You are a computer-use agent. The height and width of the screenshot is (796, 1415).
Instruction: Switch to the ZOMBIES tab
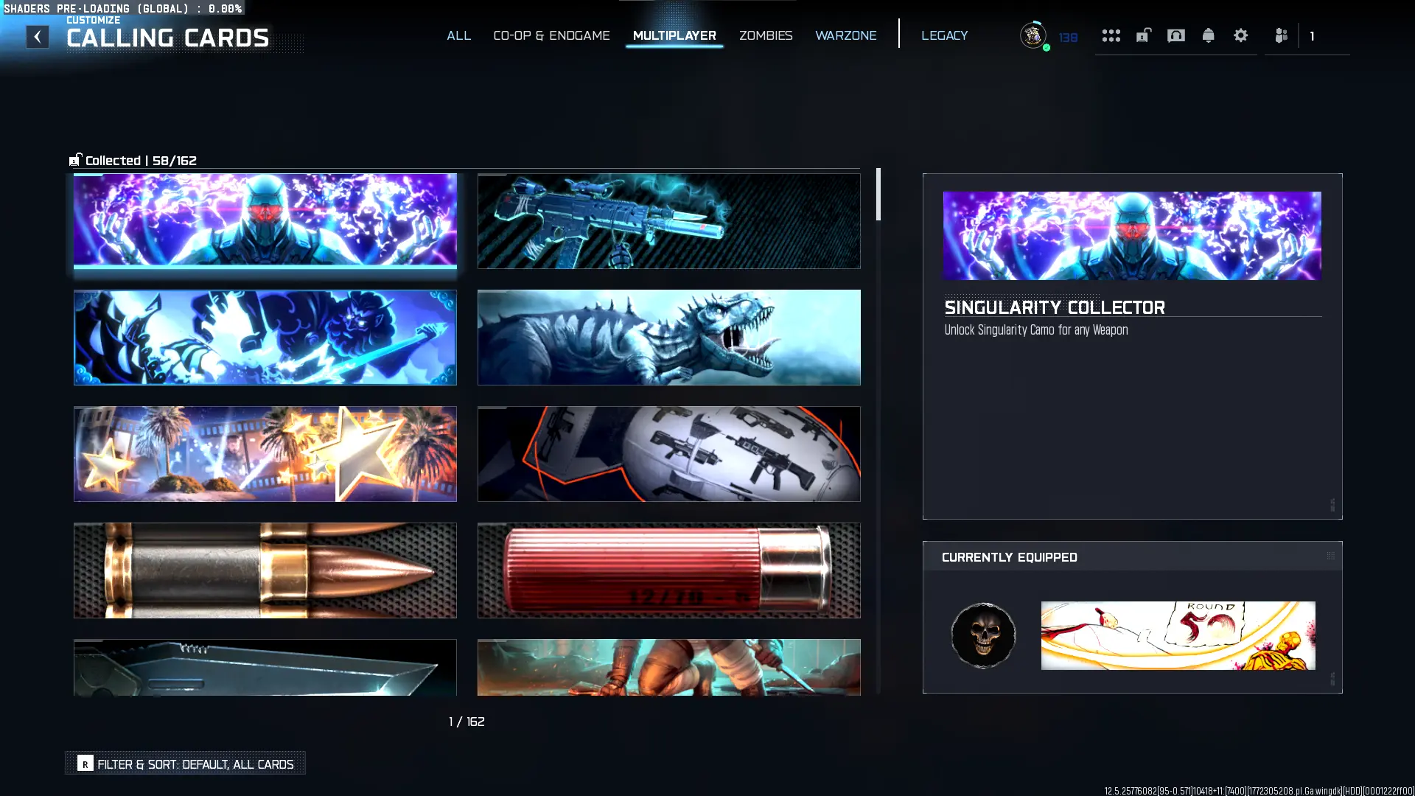[x=766, y=35]
